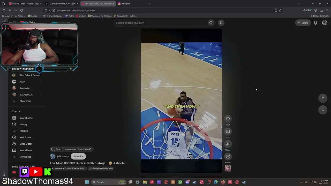331x186 pixels.
Task: Open Xbox app from the taskbar
Action: pyautogui.click(x=180, y=182)
